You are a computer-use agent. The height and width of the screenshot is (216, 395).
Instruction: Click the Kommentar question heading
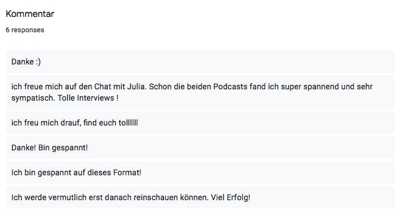click(30, 14)
